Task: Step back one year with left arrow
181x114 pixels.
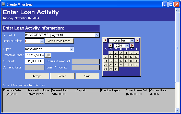Action: coord(111,46)
